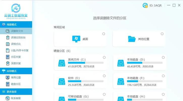Click the 可移动磁盘 (G:) usage bar
The width and height of the screenshot is (183, 101).
point(86,100)
